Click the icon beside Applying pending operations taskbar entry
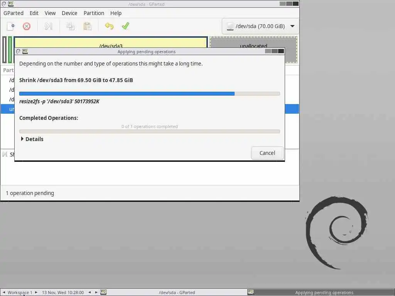395x296 pixels. (x=250, y=292)
